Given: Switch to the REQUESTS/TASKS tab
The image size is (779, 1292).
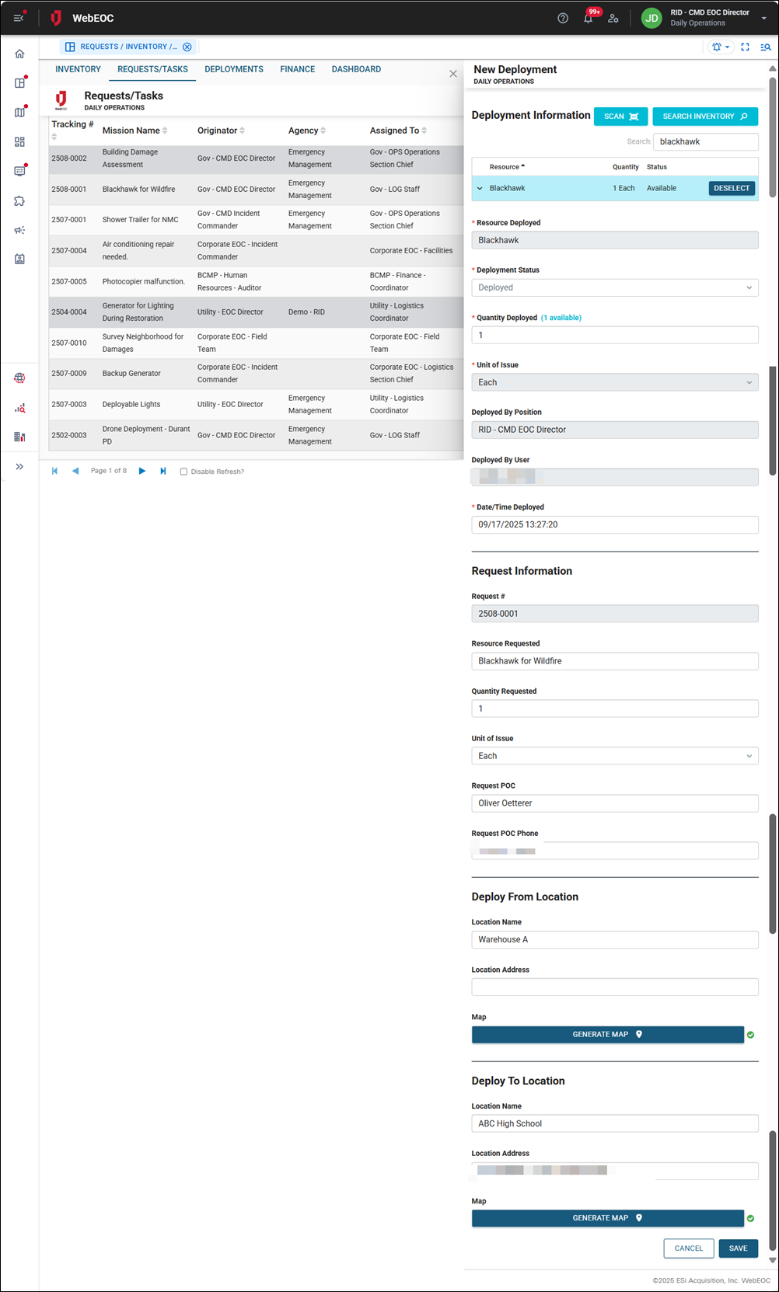Looking at the screenshot, I should pos(152,69).
